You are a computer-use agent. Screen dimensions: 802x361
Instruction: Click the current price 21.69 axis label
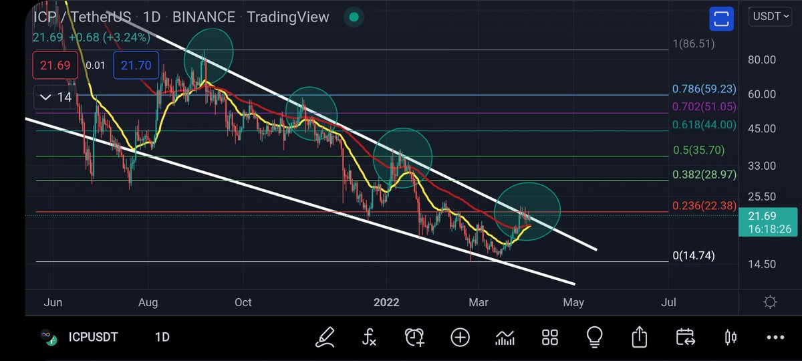768,222
